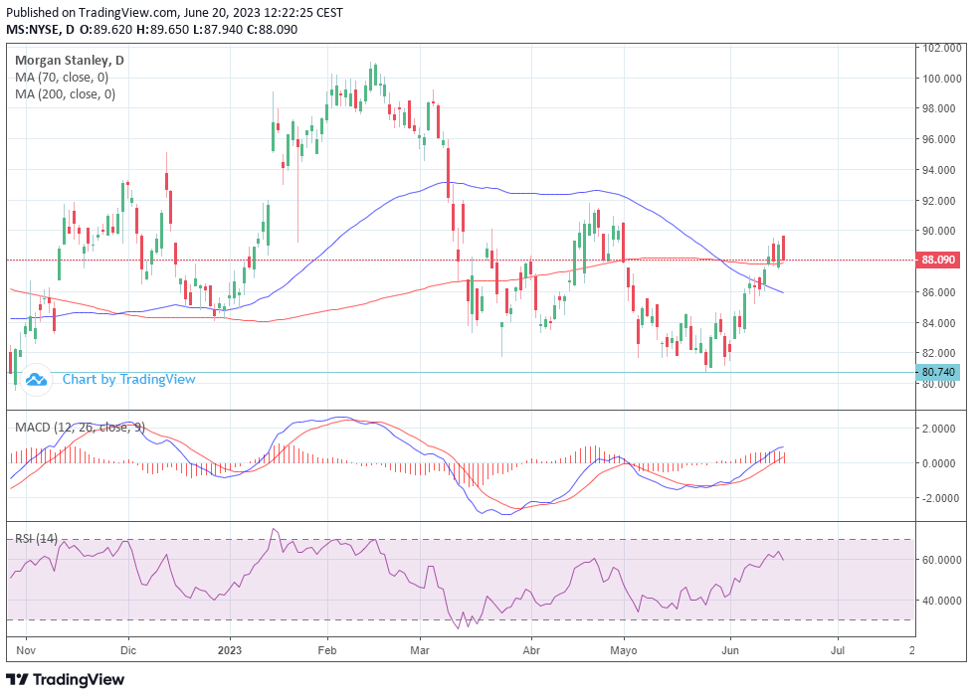
Task: Click the MACD 2.0000 scale label
Action: [x=939, y=429]
